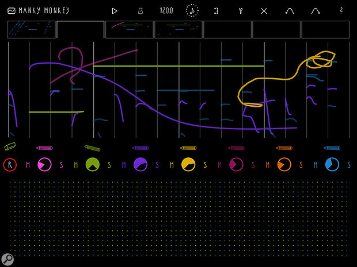Adjust the blue track volume dial

332,164
